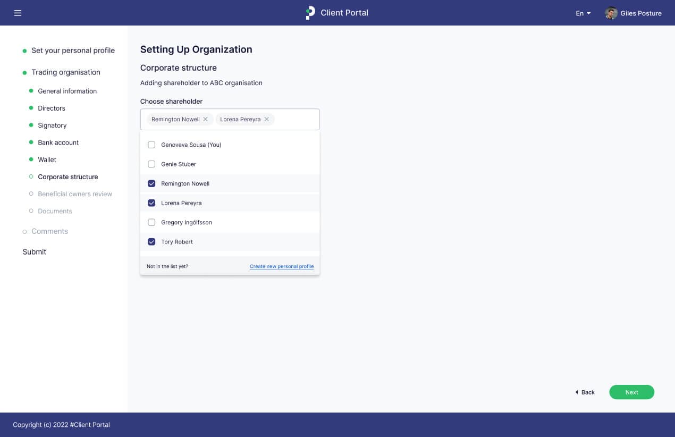Viewport: 675px width, 437px height.
Task: Click Giles Posture's avatar picture
Action: coord(611,13)
